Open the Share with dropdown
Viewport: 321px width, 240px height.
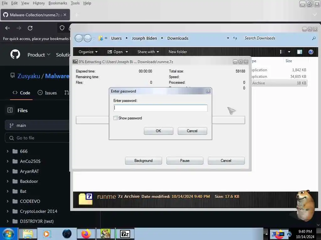click(x=148, y=52)
